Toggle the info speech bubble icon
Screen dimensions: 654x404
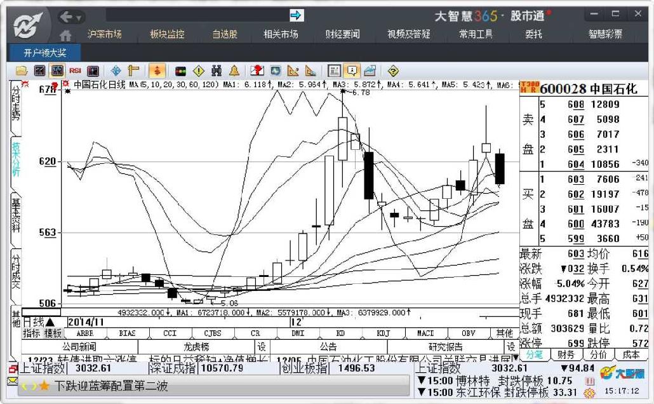point(352,71)
